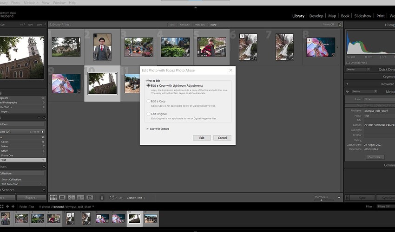Click Cancel in the Topaz dialog
This screenshot has height=232, width=395.
point(222,138)
